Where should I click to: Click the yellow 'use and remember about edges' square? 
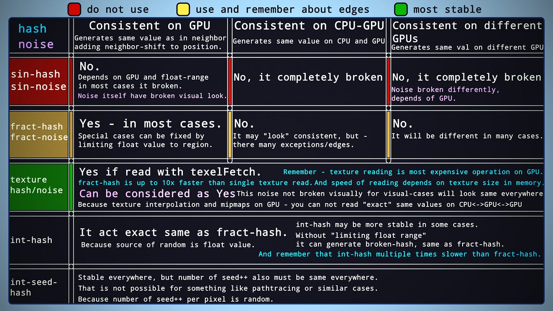(x=183, y=9)
